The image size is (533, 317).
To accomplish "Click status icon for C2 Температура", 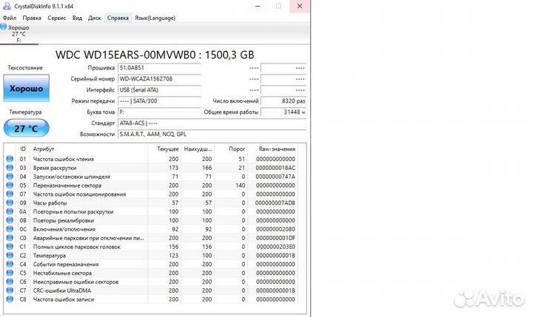I will [x=10, y=256].
